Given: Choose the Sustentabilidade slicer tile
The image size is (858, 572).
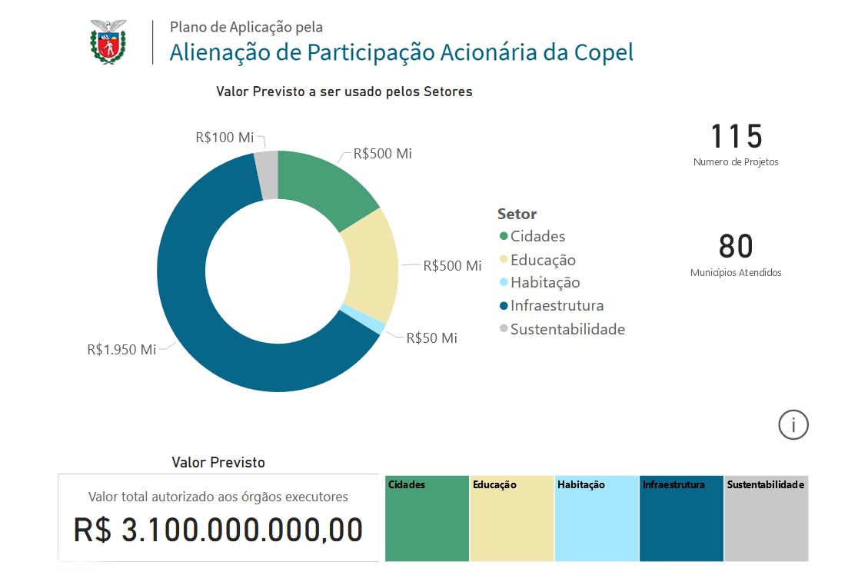Looking at the screenshot, I should click(x=767, y=519).
